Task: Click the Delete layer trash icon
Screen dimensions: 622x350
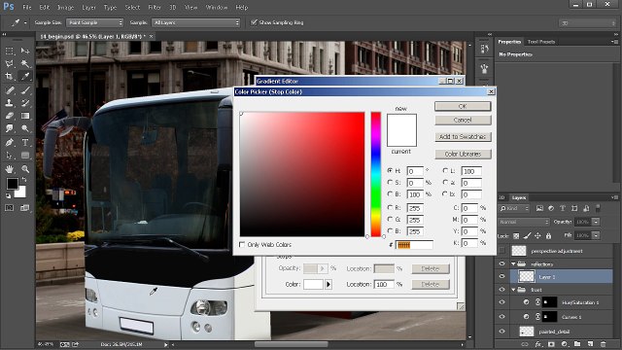Action: (x=603, y=344)
